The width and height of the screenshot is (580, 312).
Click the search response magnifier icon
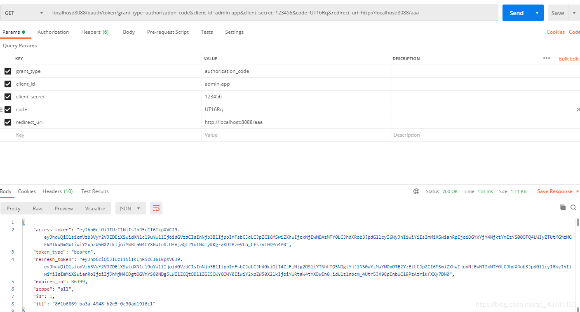[x=573, y=207]
